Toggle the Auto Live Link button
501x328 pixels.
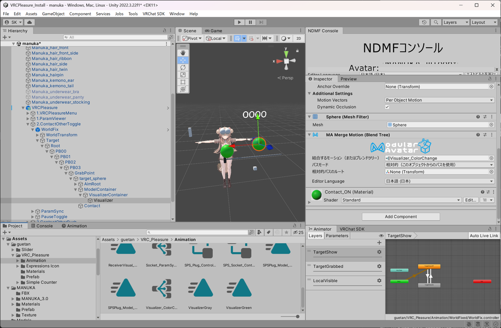pyautogui.click(x=484, y=236)
